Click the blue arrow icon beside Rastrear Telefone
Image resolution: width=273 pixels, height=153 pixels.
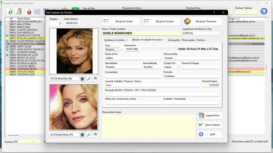pyautogui.click(x=264, y=11)
